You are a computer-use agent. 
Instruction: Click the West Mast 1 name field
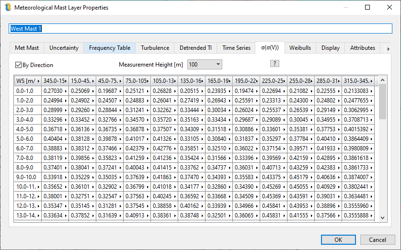pyautogui.click(x=200, y=29)
